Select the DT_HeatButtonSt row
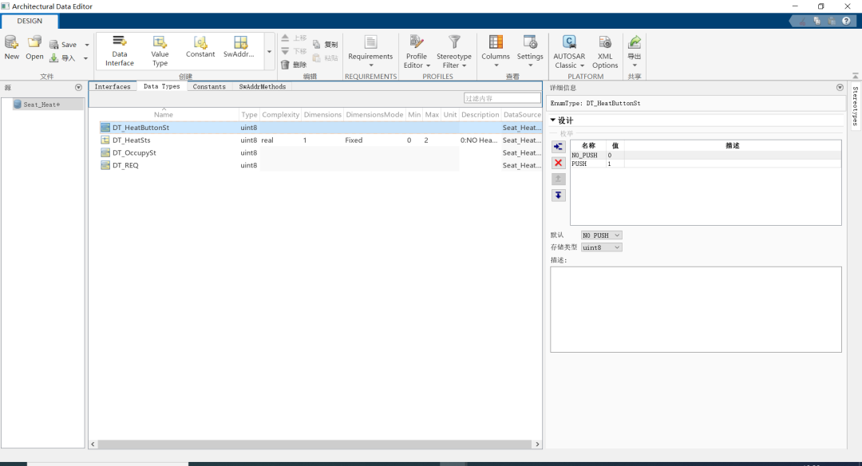The width and height of the screenshot is (862, 466). [x=321, y=128]
